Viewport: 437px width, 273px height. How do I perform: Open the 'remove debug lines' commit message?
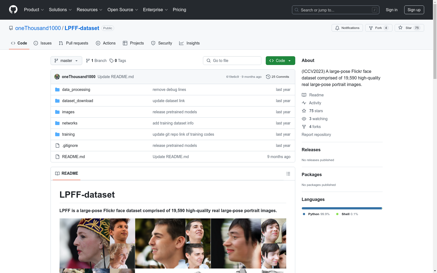point(169,90)
